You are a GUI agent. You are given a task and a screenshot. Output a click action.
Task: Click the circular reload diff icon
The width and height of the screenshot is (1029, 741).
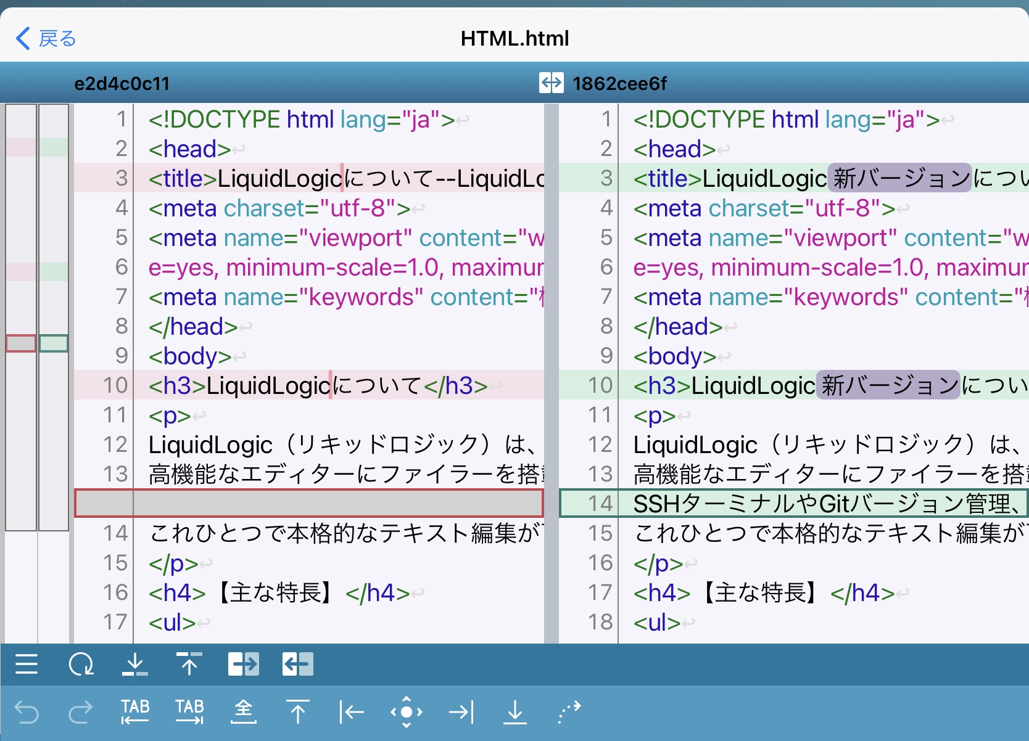(81, 664)
